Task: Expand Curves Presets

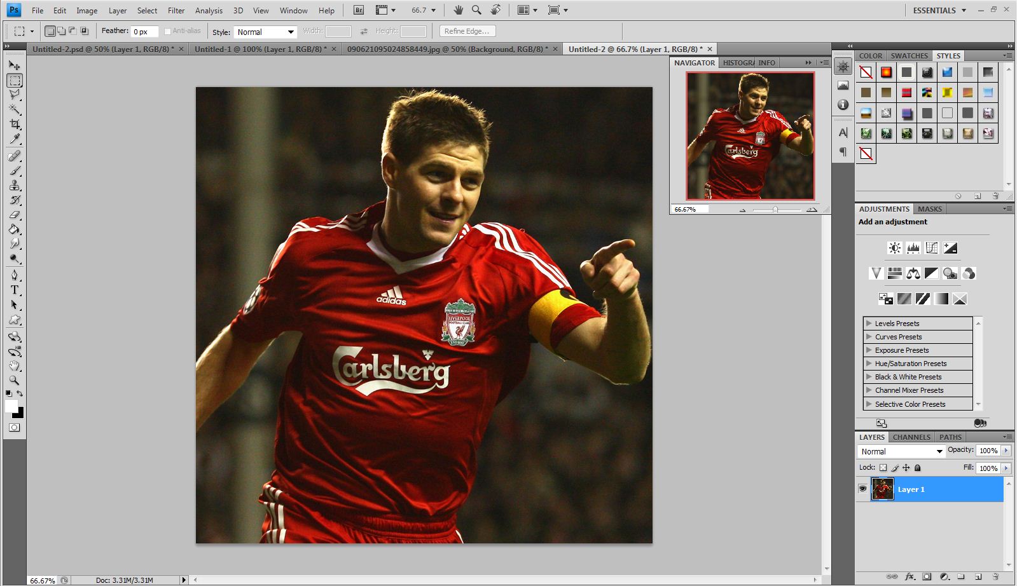Action: point(869,336)
